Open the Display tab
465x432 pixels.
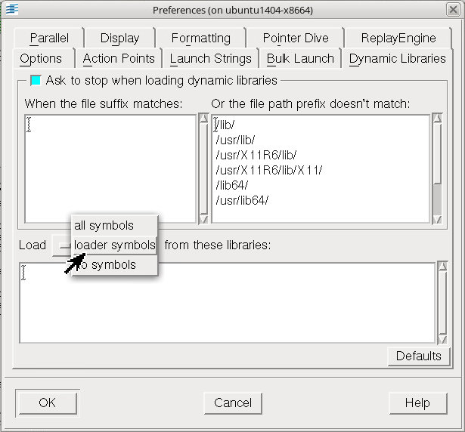(x=119, y=38)
